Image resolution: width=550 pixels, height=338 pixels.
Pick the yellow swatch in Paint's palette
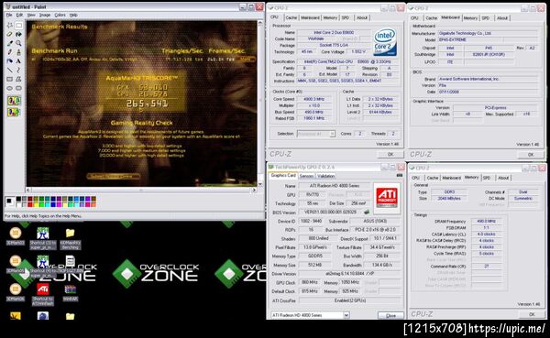coord(36,204)
